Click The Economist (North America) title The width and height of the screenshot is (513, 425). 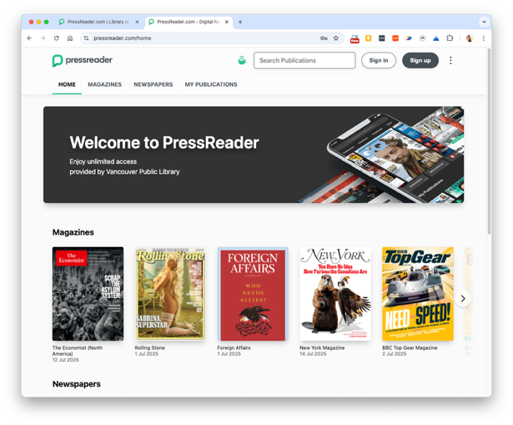pos(78,351)
